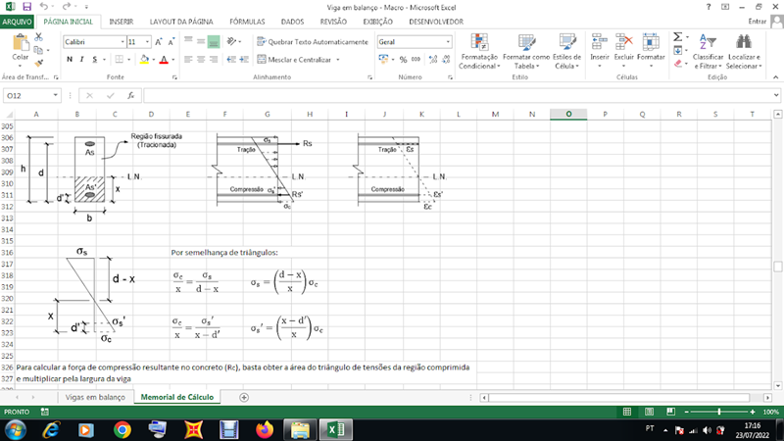
Task: Click the text orientation icon
Action: (231, 41)
